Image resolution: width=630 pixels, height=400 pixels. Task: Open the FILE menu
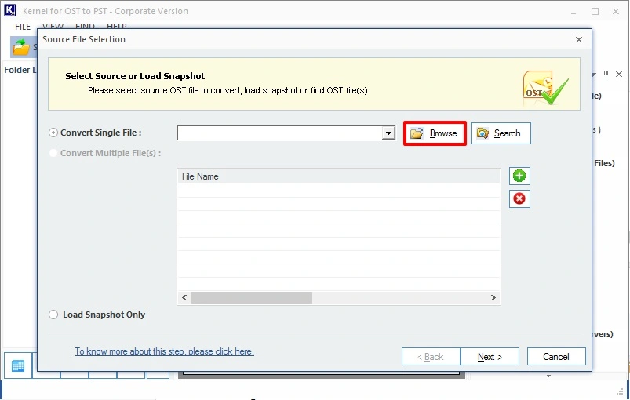tap(23, 27)
